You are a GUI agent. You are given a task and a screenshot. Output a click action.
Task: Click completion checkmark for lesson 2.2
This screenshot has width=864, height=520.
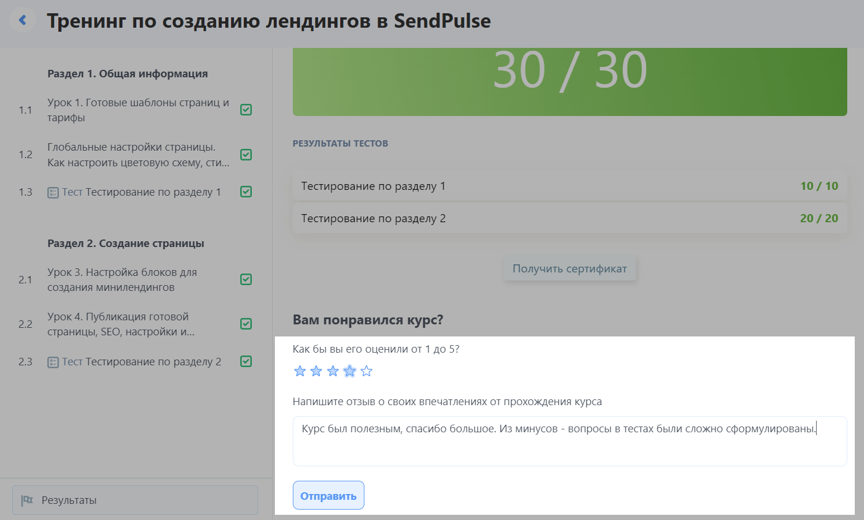(246, 324)
